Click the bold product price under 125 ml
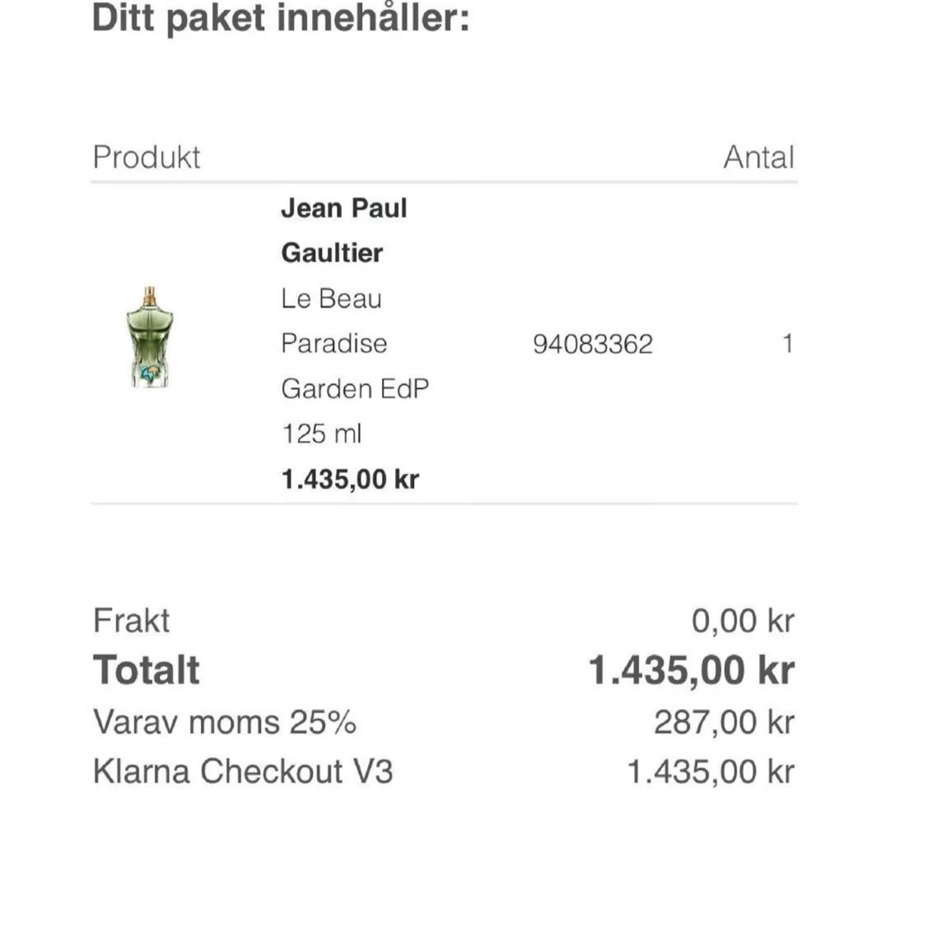The image size is (926, 926). [x=350, y=479]
